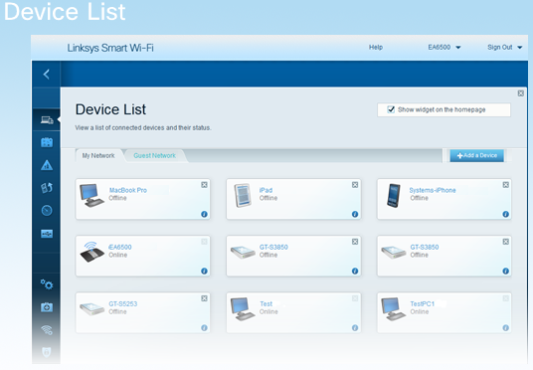The image size is (533, 370).
Task: Open the Troubleshooting camera icon
Action: pos(47,307)
